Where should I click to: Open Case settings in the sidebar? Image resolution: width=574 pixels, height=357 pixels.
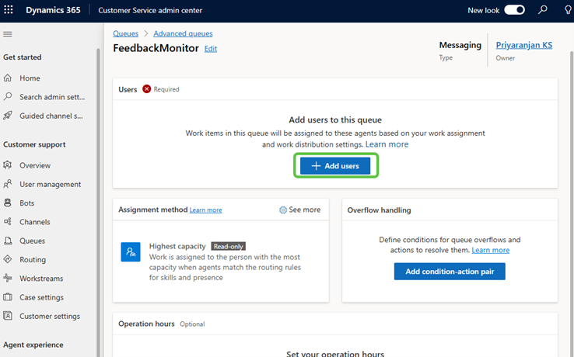[x=41, y=297]
